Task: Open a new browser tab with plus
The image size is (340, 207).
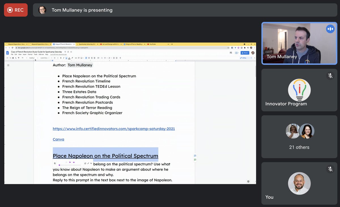Action: tap(172, 44)
